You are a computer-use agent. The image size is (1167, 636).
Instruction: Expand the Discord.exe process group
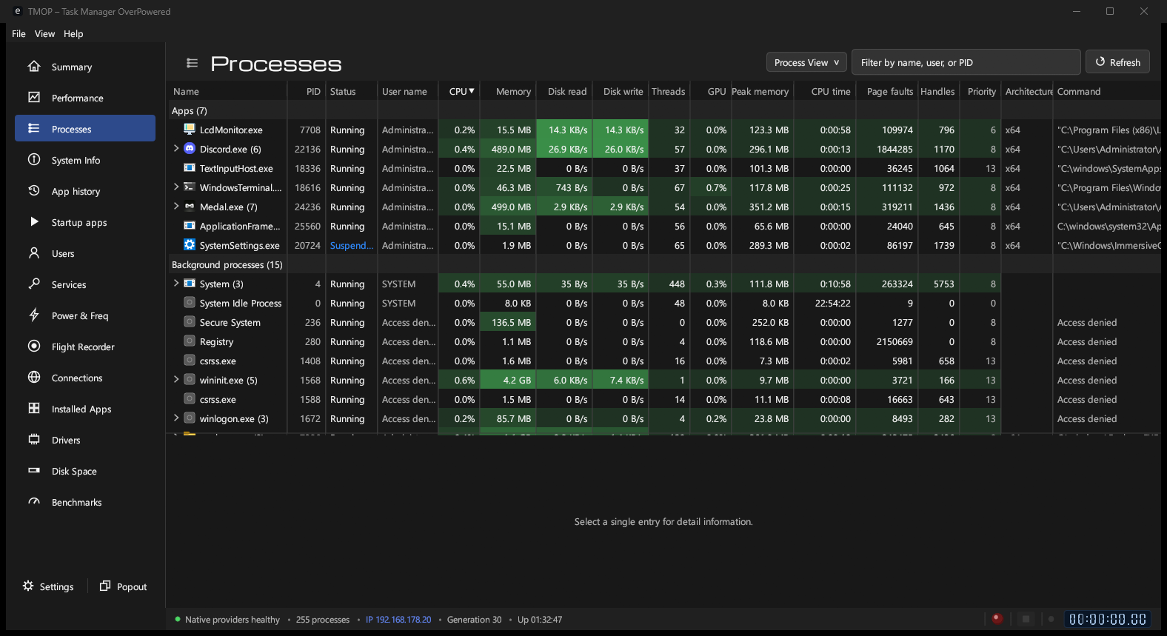point(176,149)
